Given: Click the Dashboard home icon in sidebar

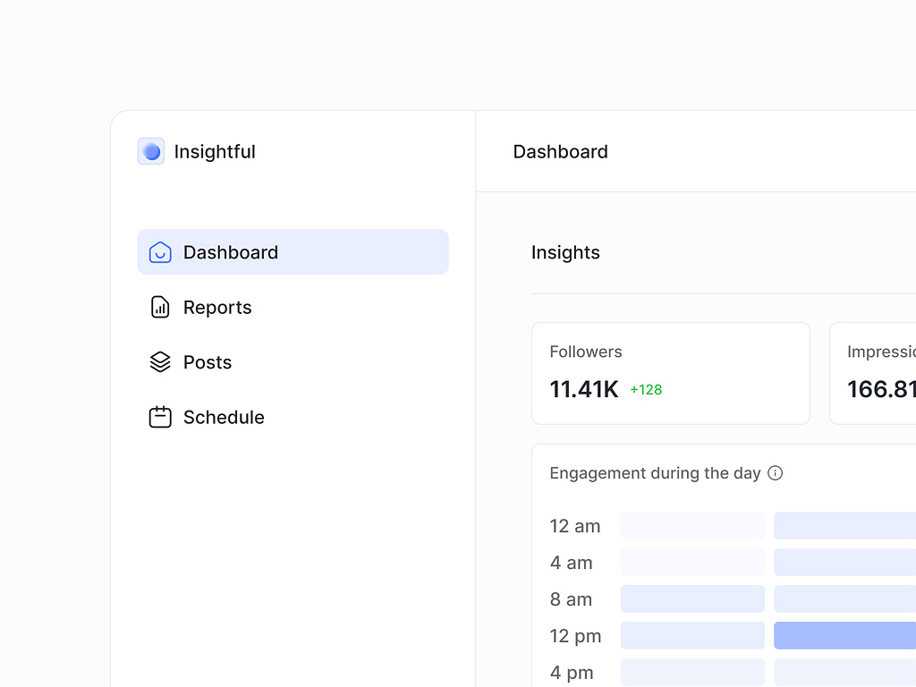Looking at the screenshot, I should 160,252.
